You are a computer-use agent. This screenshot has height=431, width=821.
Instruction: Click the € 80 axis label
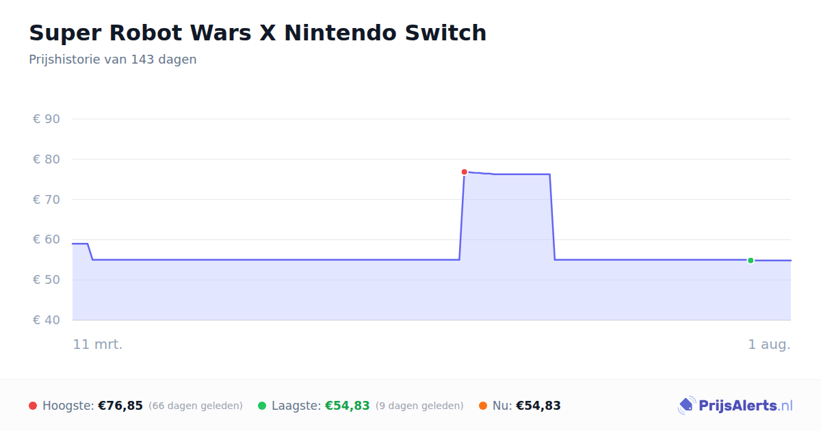click(x=47, y=159)
